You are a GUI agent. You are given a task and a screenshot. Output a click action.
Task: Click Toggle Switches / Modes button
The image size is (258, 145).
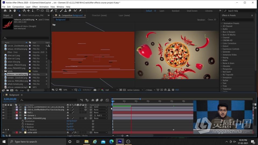pos(77,136)
